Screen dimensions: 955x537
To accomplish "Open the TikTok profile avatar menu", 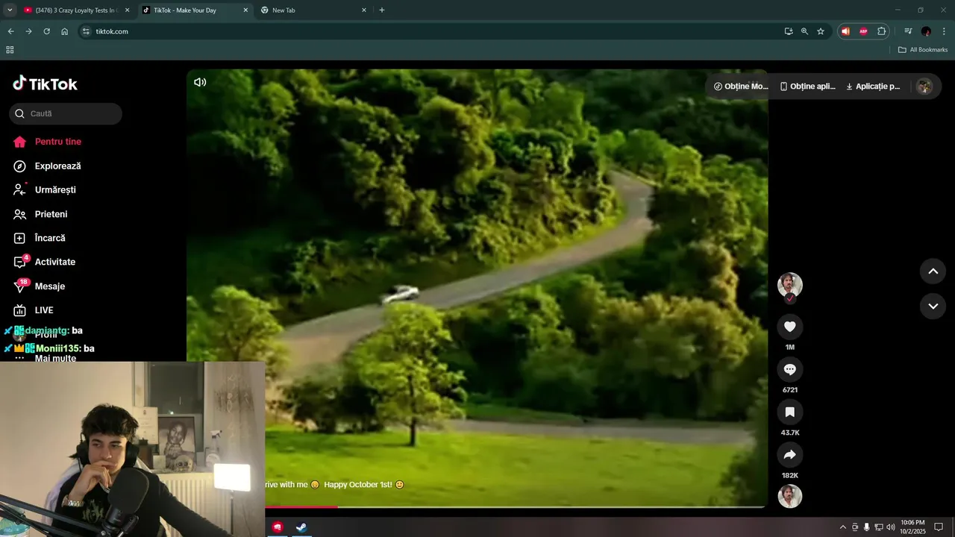I will [924, 87].
